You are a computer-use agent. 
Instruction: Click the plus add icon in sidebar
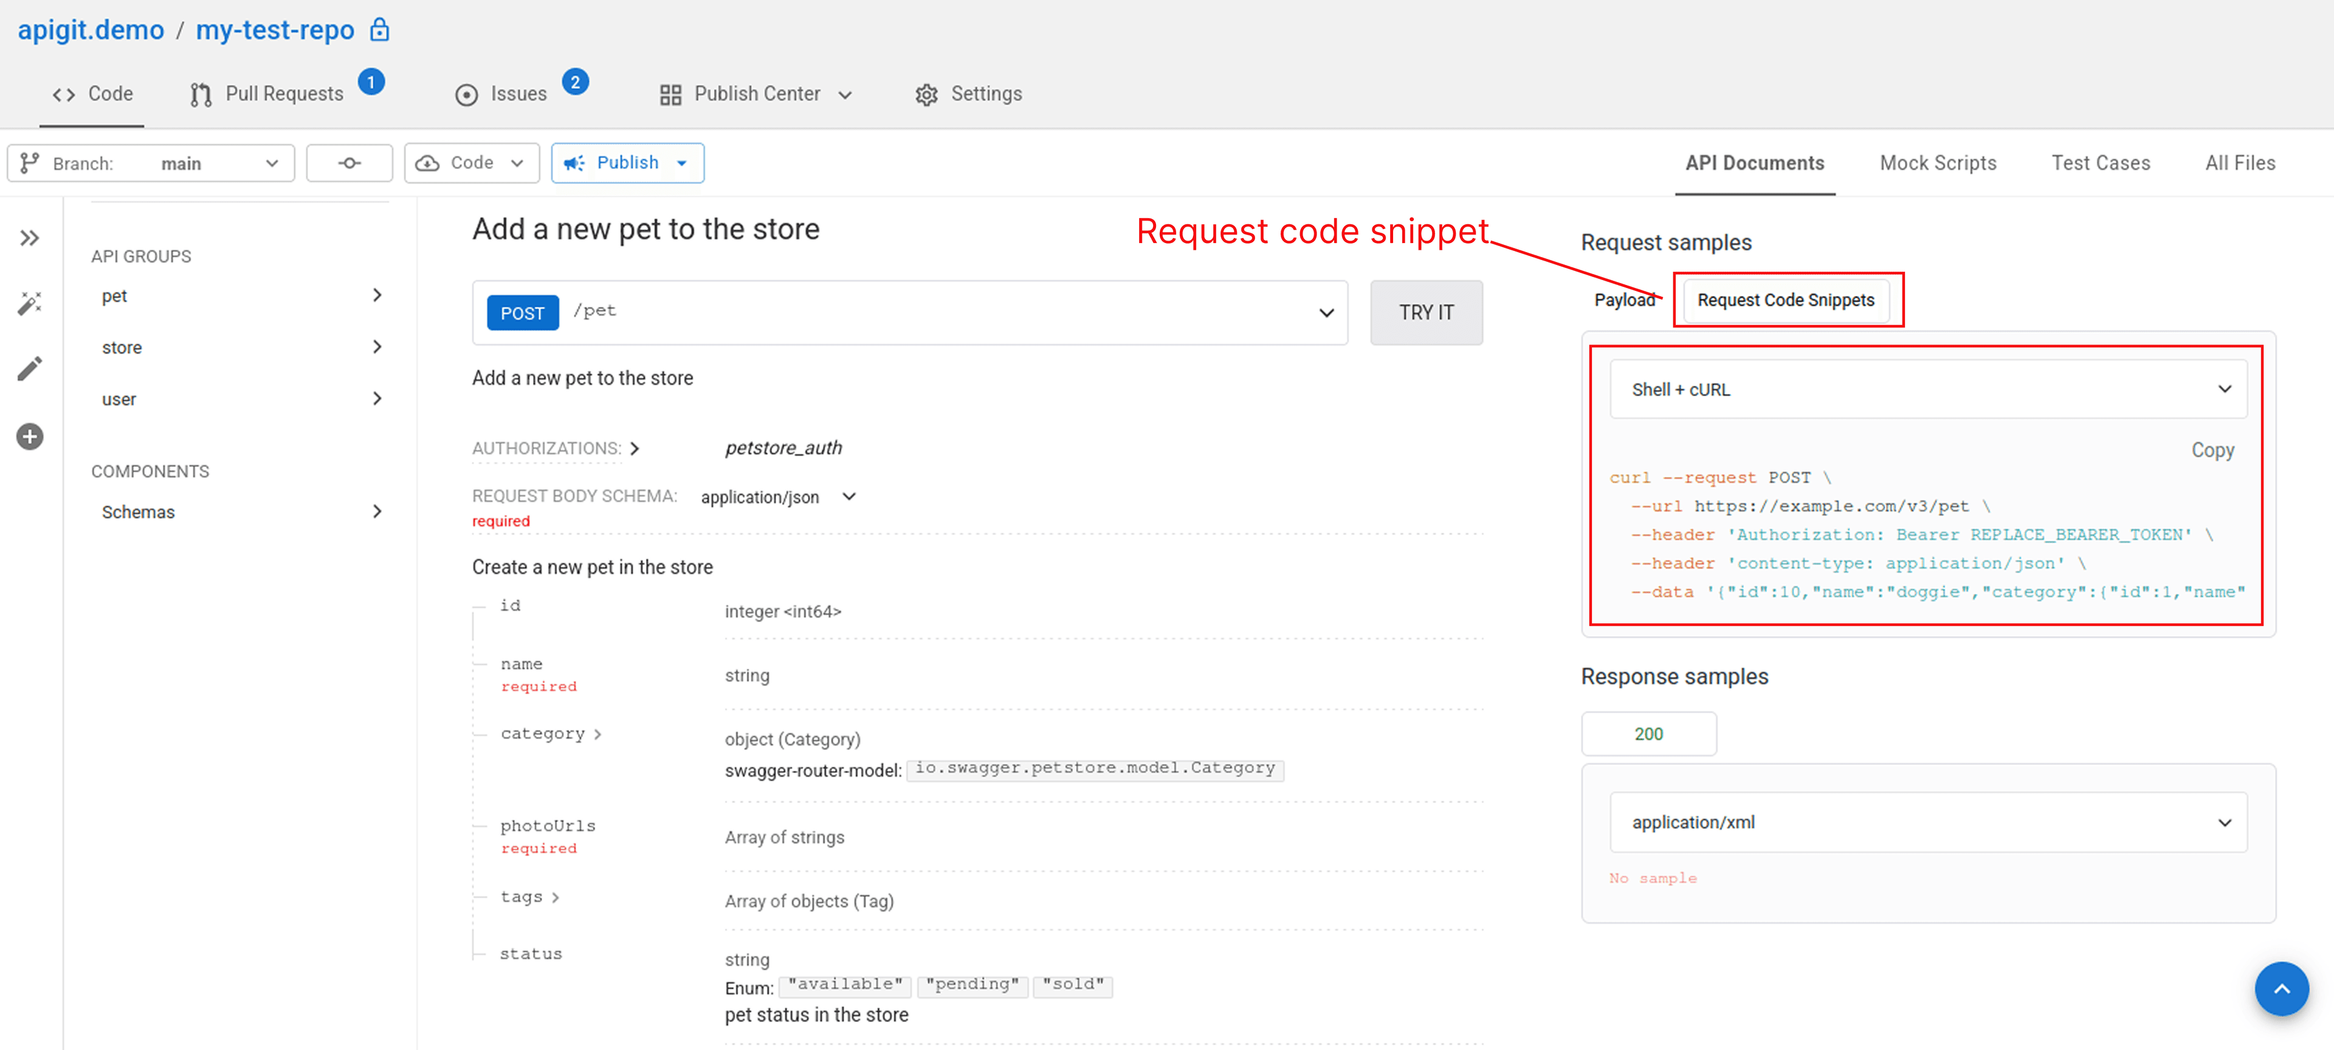coord(30,437)
